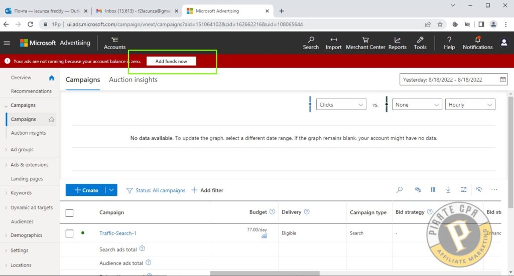This screenshot has width=514, height=276.
Task: Select Auction insights in the sidebar
Action: [x=28, y=133]
